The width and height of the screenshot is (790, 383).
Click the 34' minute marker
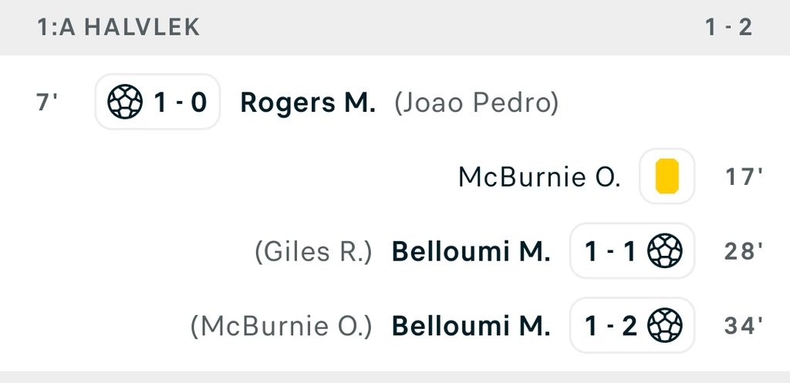[x=744, y=326]
